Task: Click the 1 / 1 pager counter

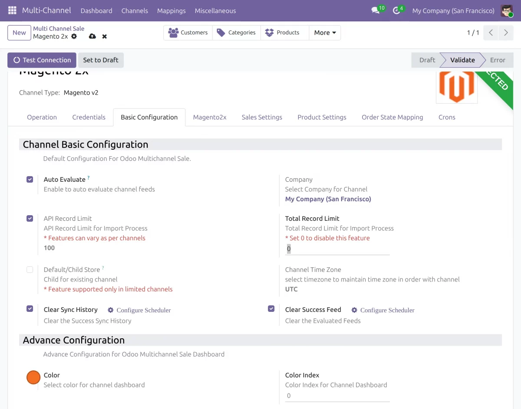Action: (473, 33)
